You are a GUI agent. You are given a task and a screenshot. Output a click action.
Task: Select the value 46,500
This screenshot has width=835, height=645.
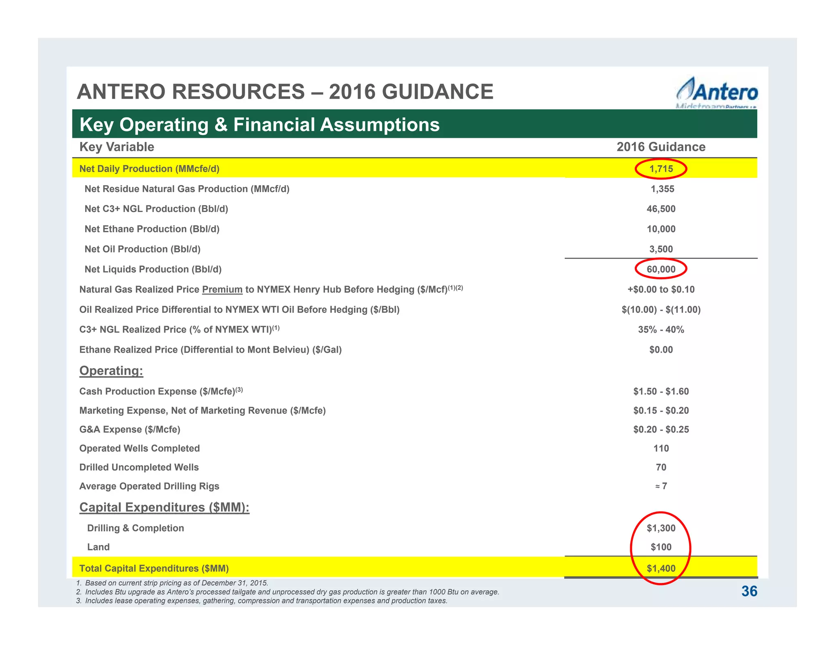pos(661,209)
